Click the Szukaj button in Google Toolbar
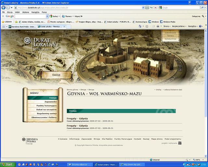Viewport: 208px width, 167px height. pos(54,16)
